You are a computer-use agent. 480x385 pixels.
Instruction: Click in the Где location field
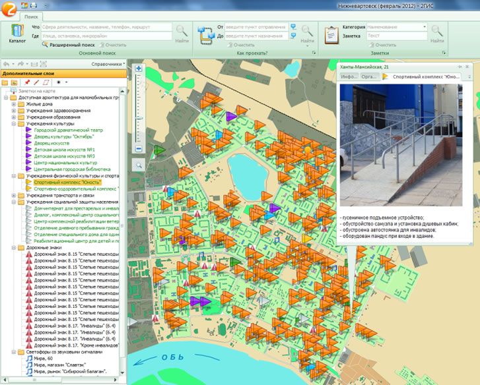[x=106, y=36]
